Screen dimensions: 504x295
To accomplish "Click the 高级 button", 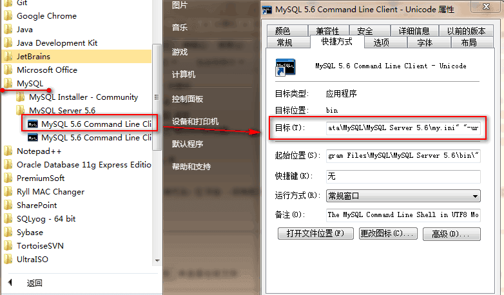I will point(451,234).
